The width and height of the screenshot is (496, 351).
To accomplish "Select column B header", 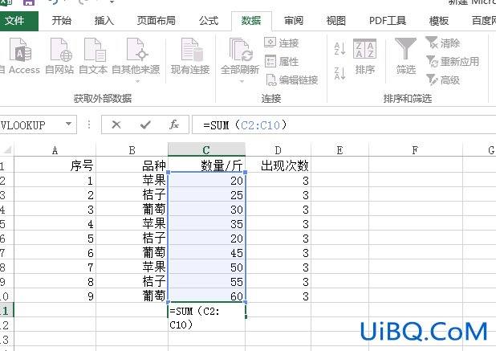I will point(132,150).
